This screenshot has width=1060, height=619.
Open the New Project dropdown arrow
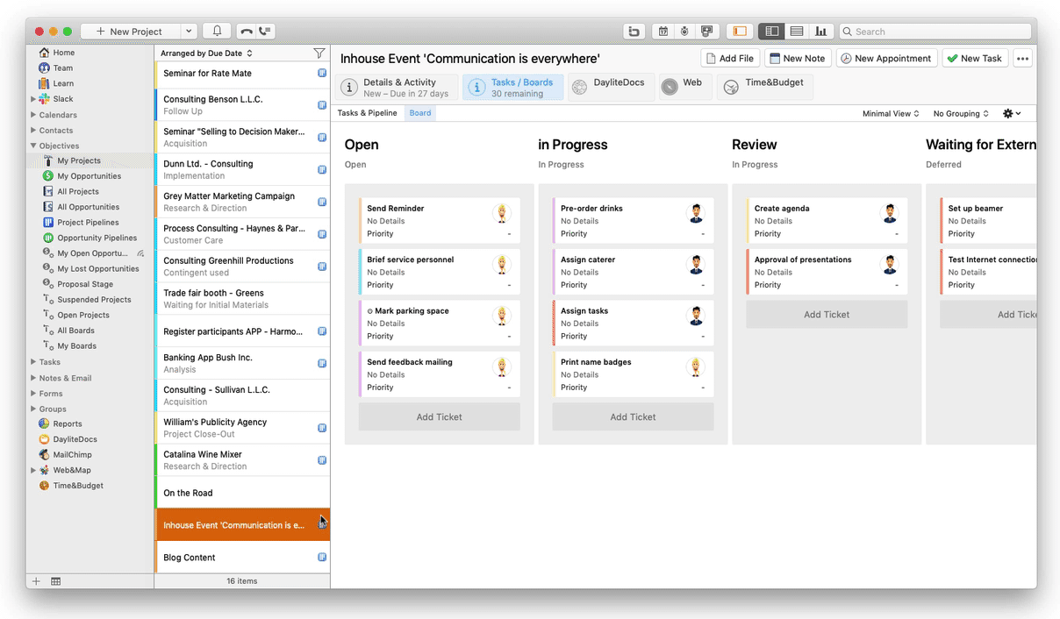pyautogui.click(x=188, y=32)
